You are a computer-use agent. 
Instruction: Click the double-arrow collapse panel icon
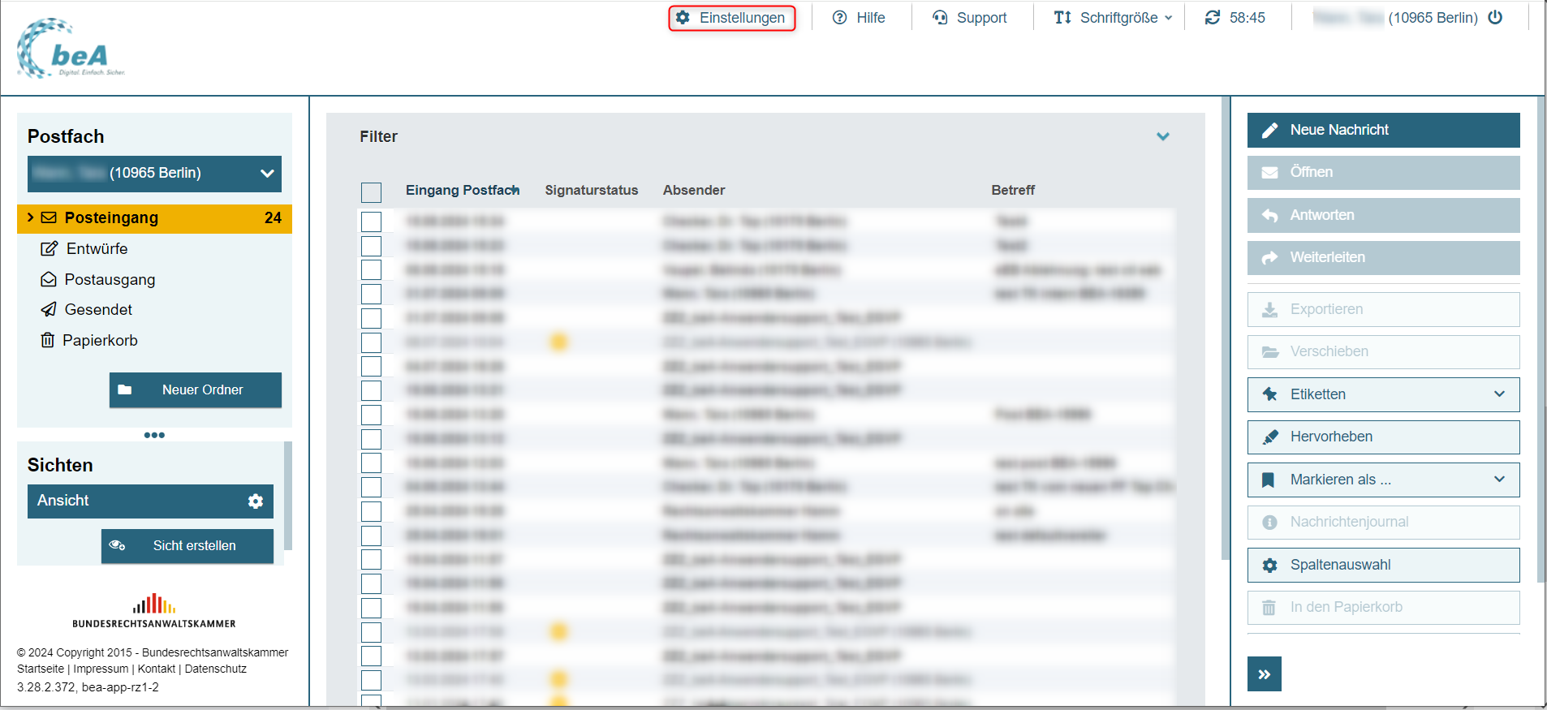pos(1264,674)
